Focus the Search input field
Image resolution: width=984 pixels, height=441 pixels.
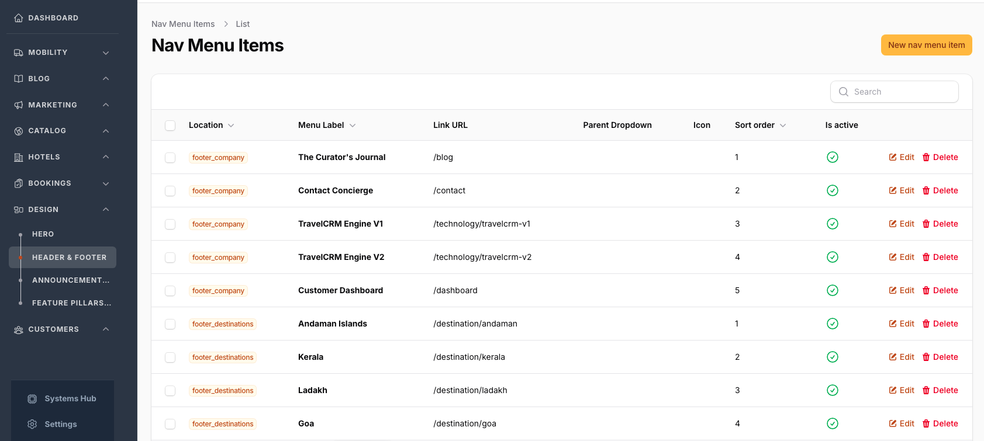pos(895,92)
